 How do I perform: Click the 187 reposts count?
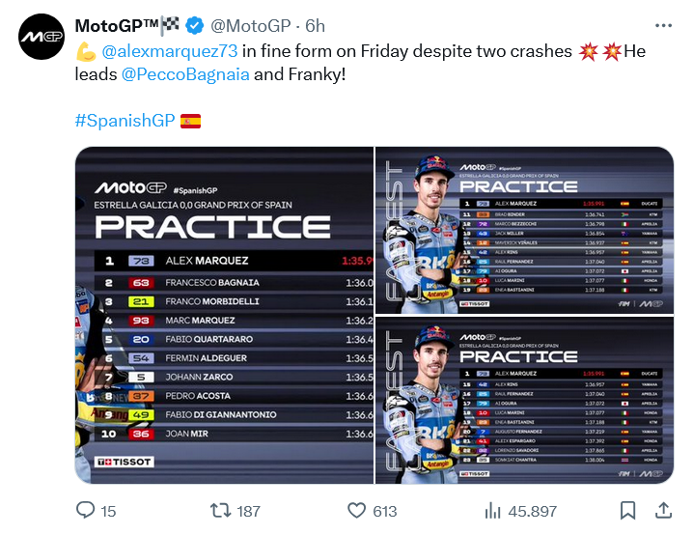pyautogui.click(x=248, y=511)
